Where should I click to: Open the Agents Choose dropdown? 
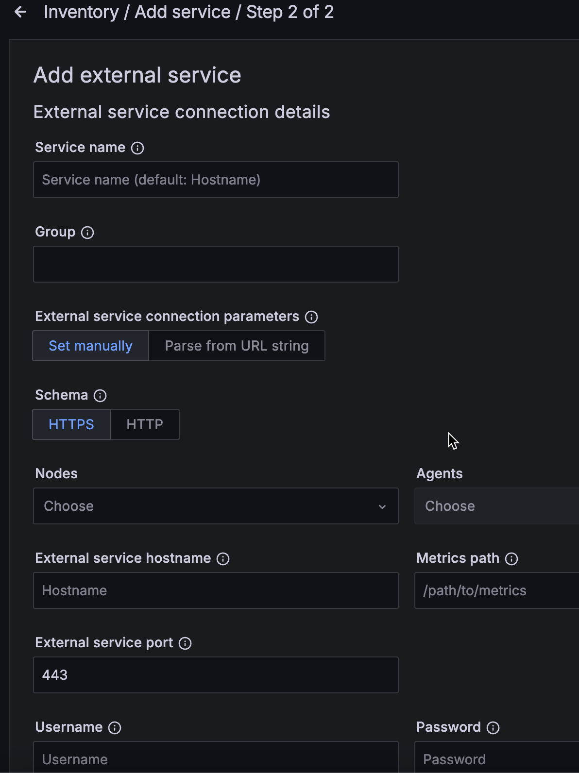[x=496, y=506]
